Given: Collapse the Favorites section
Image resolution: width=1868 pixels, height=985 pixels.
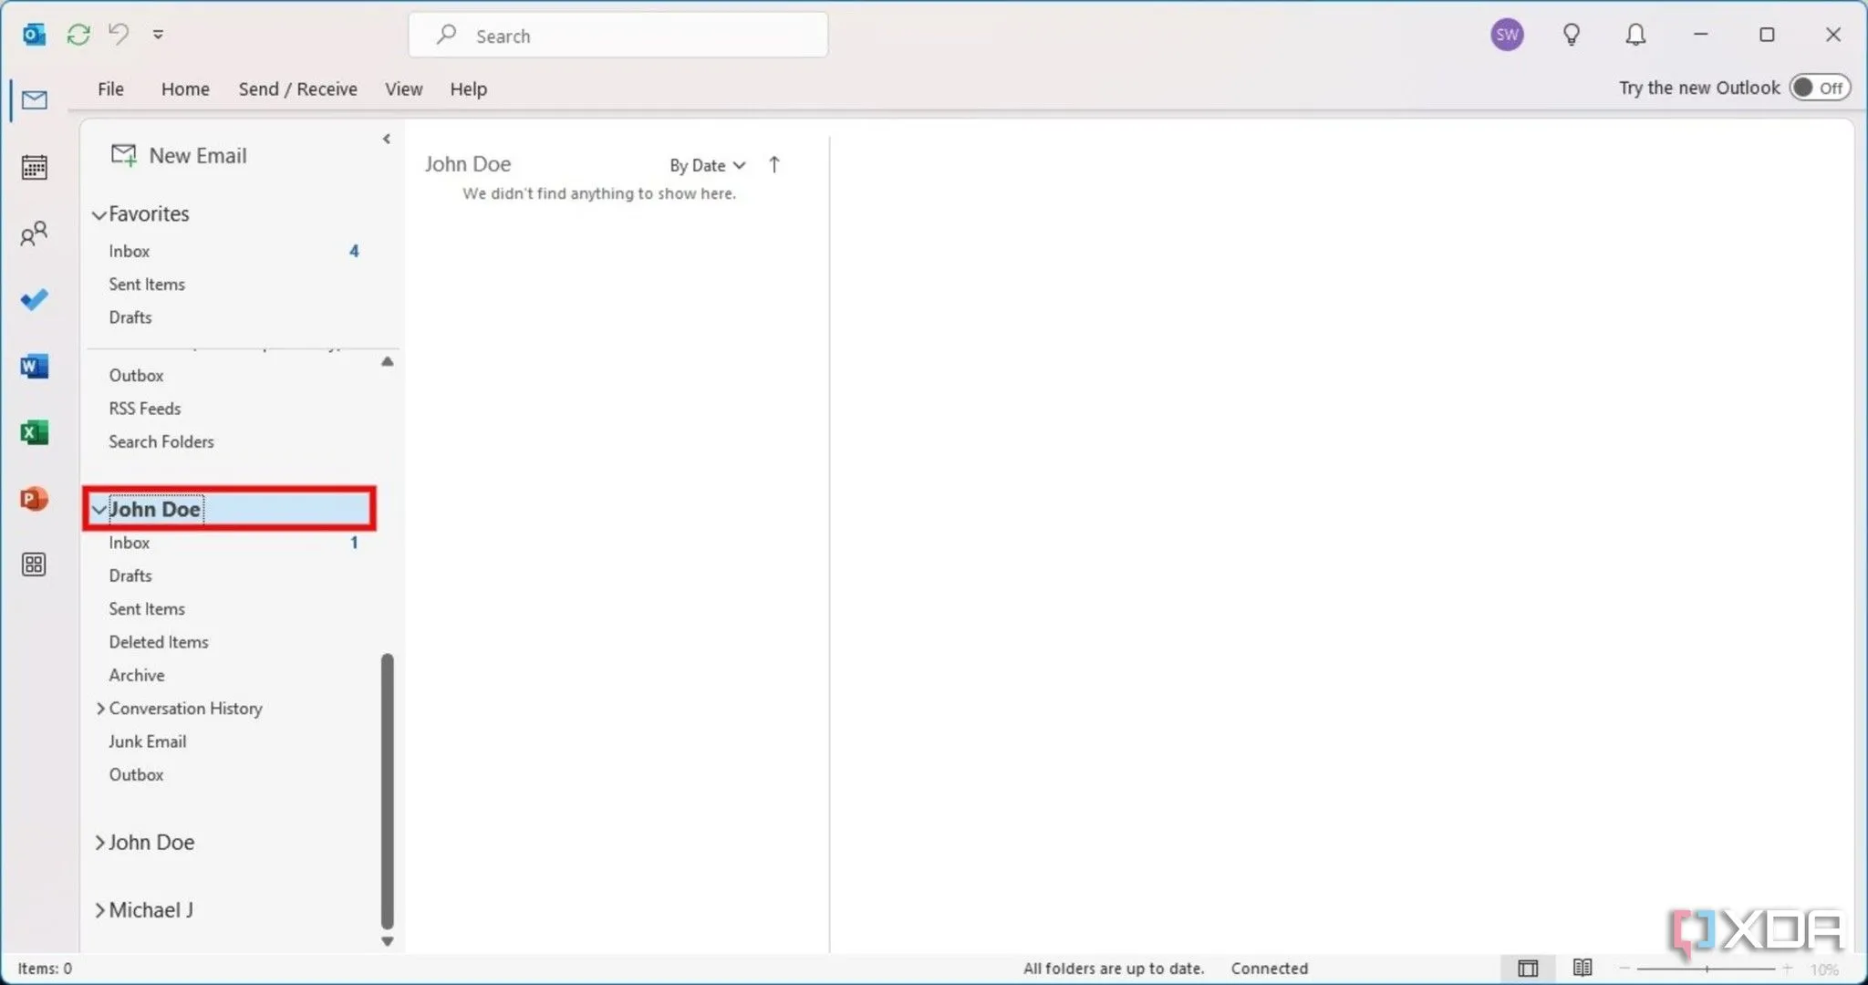Looking at the screenshot, I should tap(99, 215).
